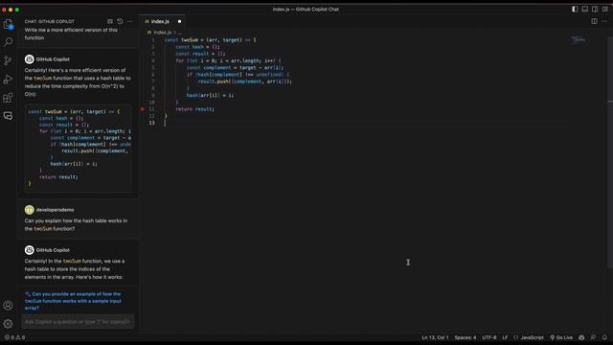Click developersdemo username in chat
613x345 pixels.
pos(55,210)
